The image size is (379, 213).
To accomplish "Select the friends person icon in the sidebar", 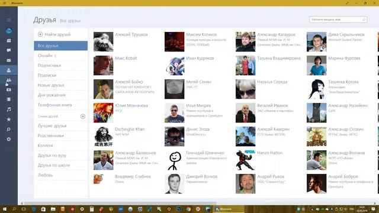I will tap(9, 70).
